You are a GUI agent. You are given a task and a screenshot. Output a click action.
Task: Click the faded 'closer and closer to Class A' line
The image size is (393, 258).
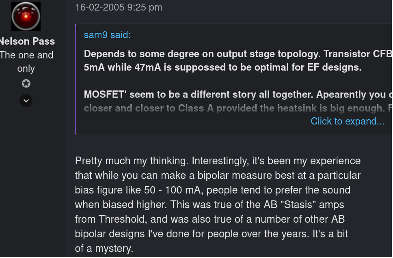pos(238,108)
